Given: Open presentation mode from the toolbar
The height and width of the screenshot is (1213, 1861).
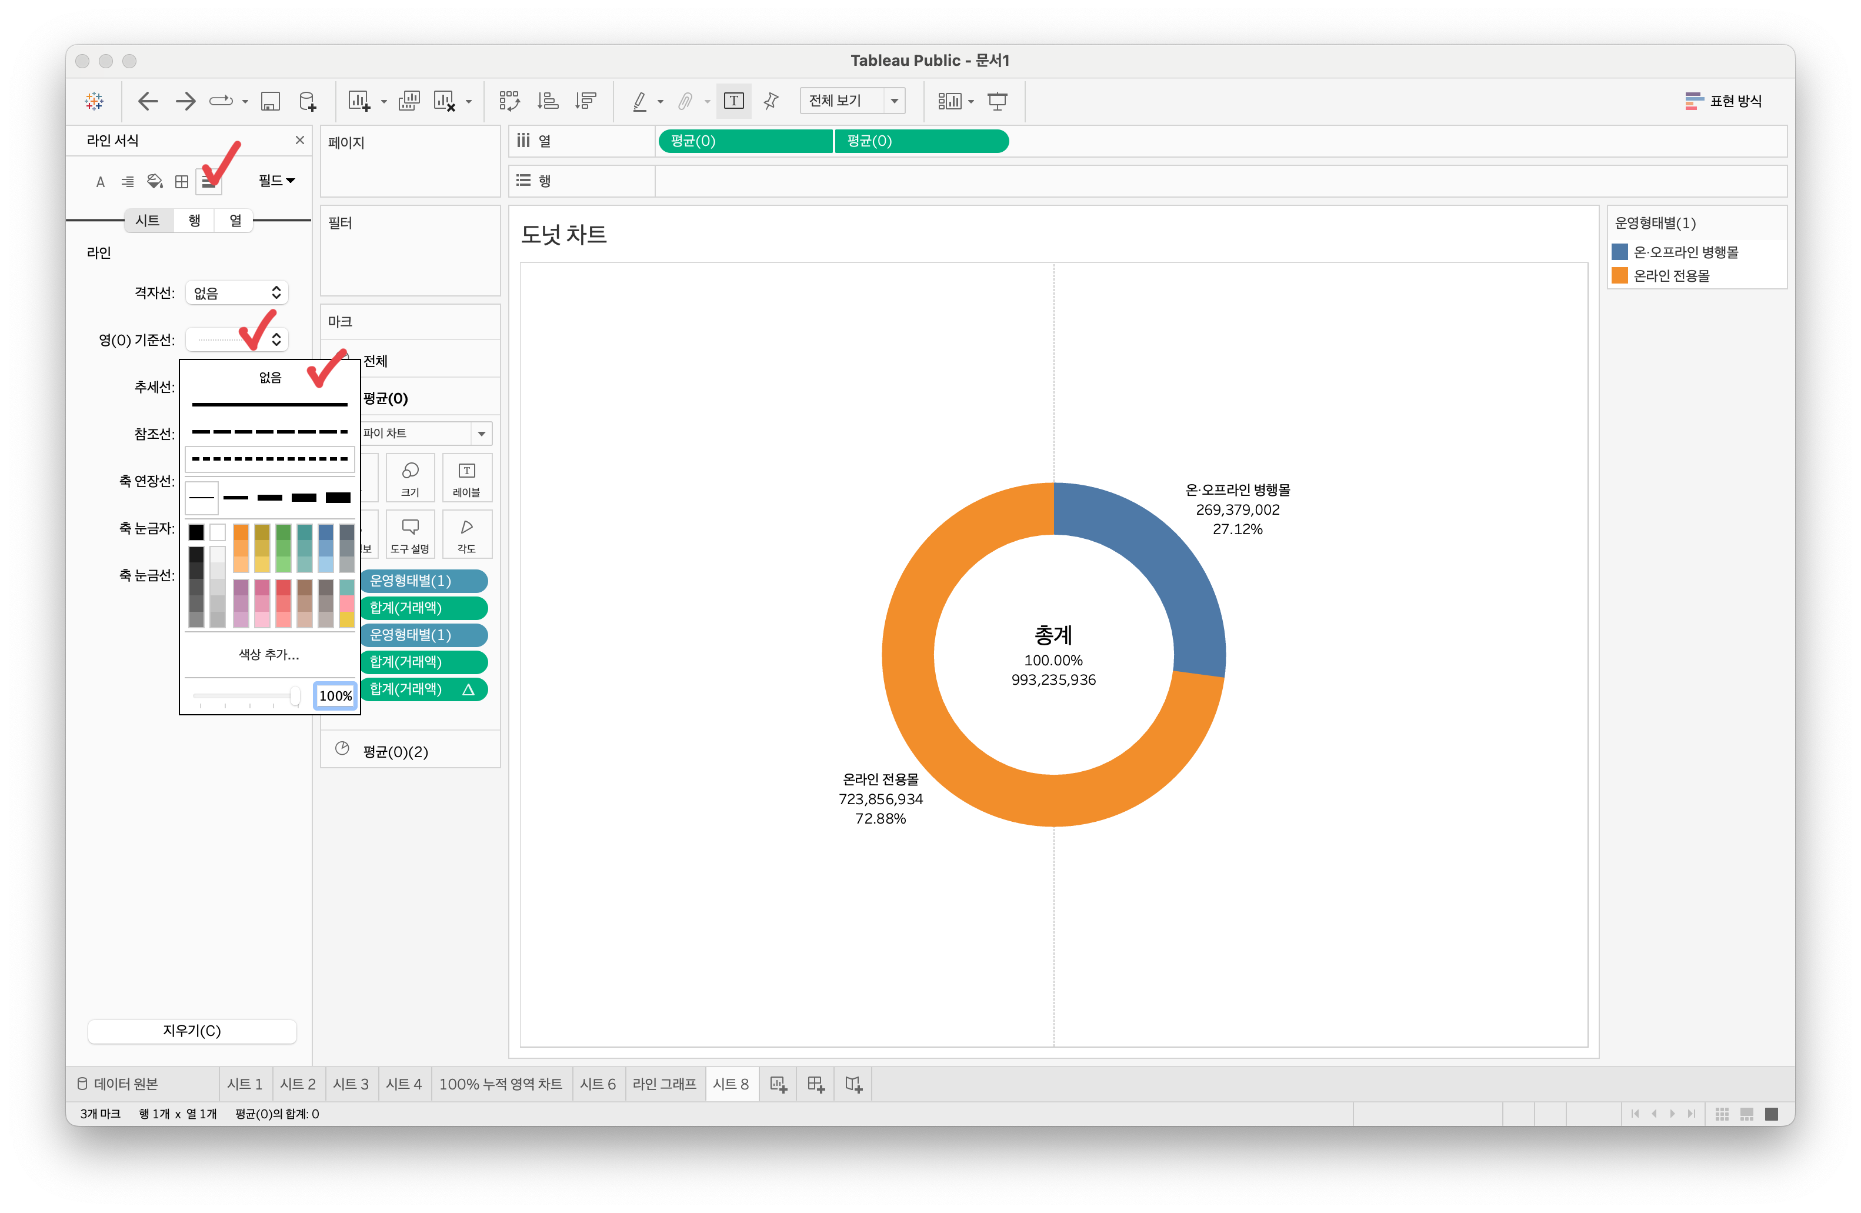Looking at the screenshot, I should (x=997, y=101).
